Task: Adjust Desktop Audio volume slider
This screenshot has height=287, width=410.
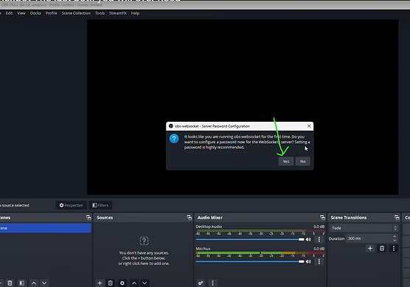Action: pos(250,239)
